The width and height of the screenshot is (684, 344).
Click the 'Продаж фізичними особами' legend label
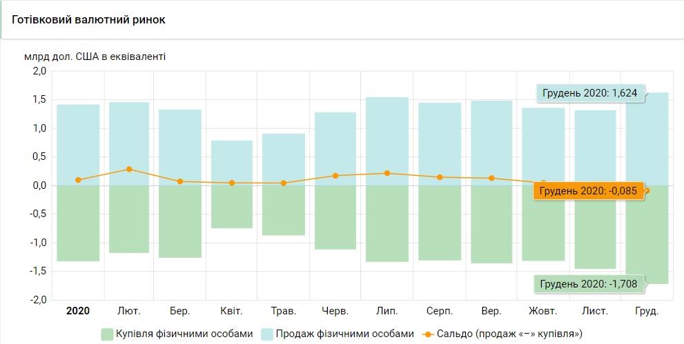click(345, 334)
